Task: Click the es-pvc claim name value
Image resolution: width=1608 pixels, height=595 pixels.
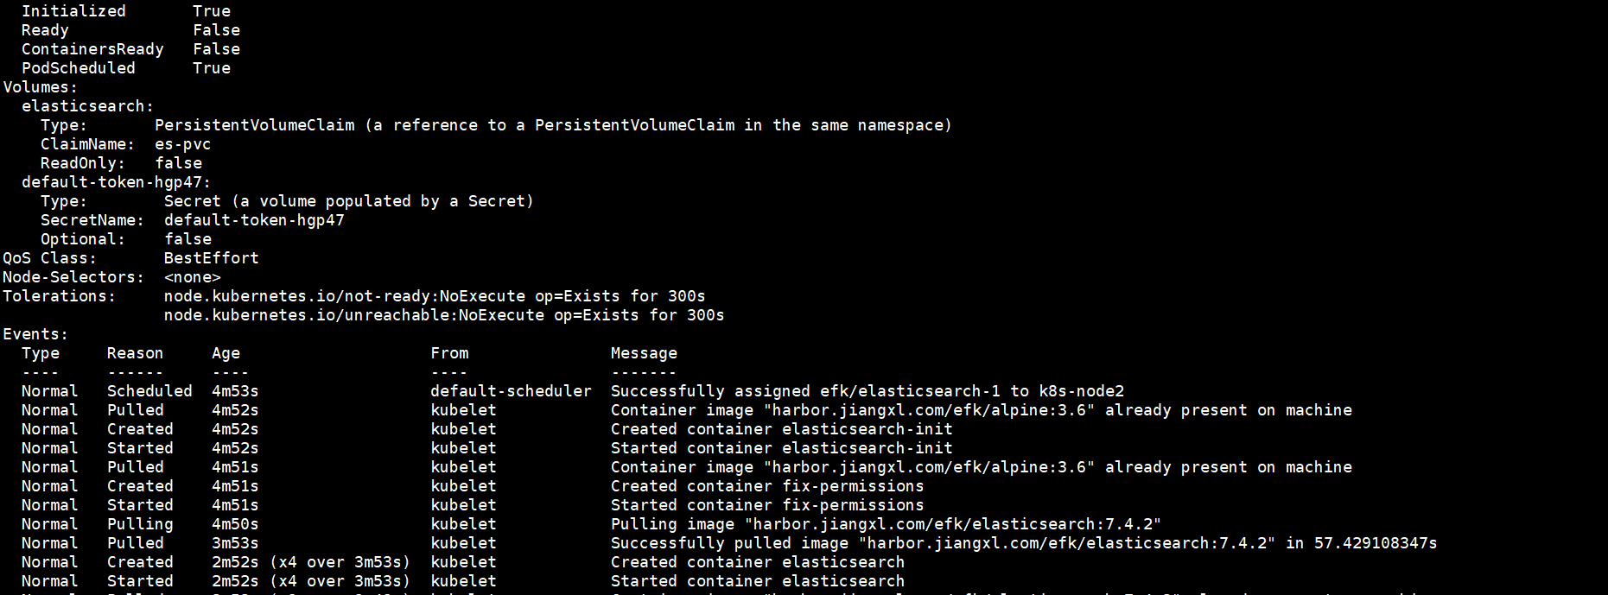Action: point(182,144)
